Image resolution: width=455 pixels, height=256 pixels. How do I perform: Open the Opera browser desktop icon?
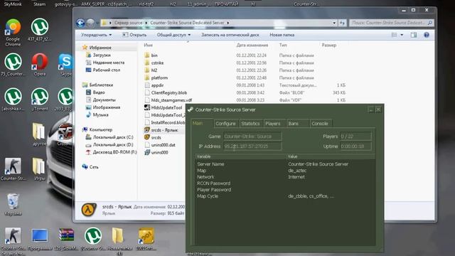tap(40, 65)
